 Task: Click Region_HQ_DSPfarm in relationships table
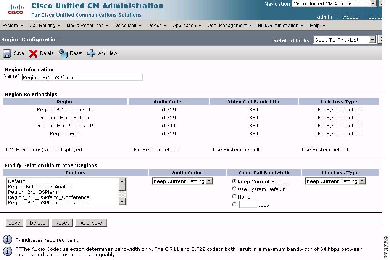pos(65,117)
